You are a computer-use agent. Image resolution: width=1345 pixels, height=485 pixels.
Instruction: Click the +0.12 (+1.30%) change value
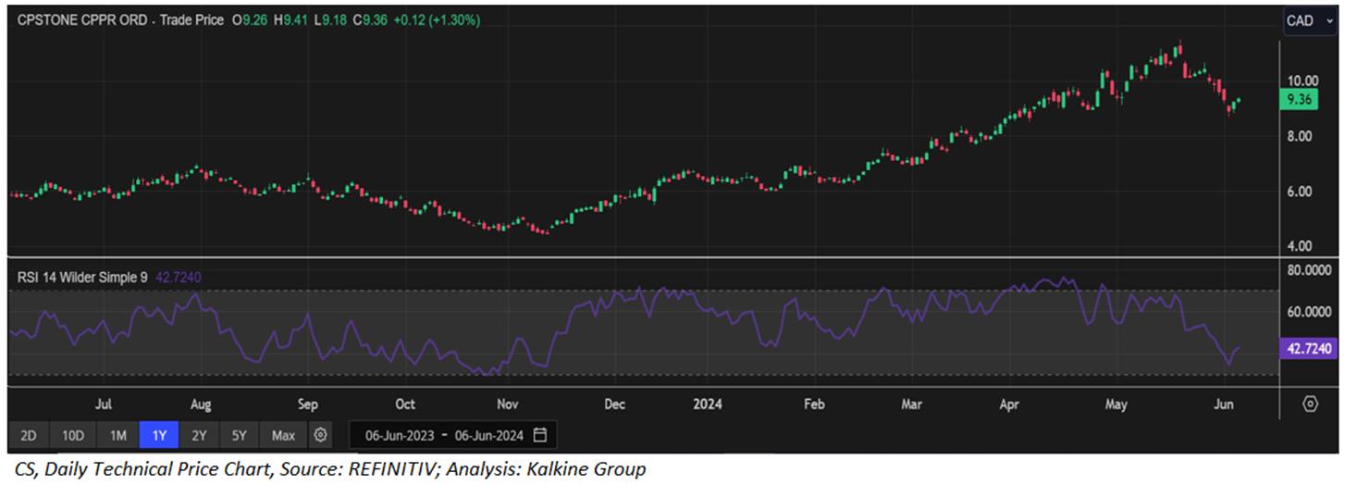coord(436,19)
